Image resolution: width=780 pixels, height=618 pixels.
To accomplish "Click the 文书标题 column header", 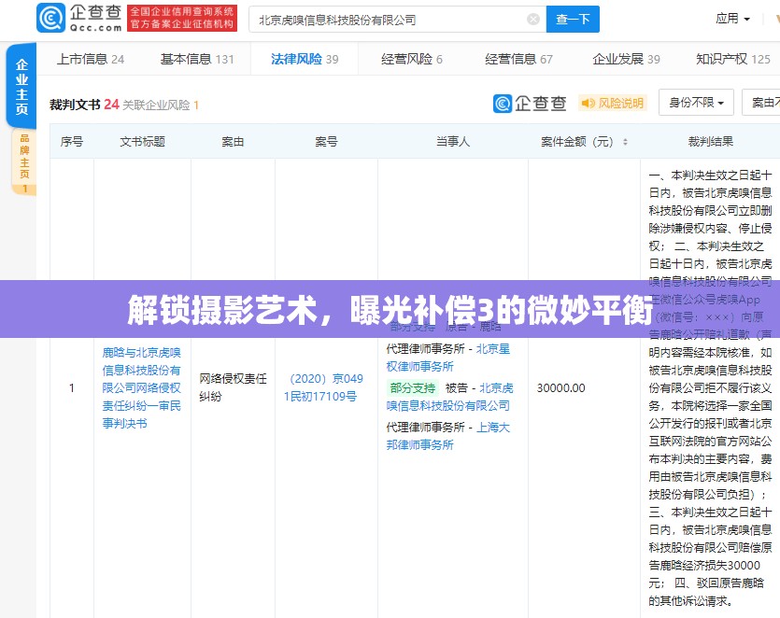I will [x=142, y=142].
